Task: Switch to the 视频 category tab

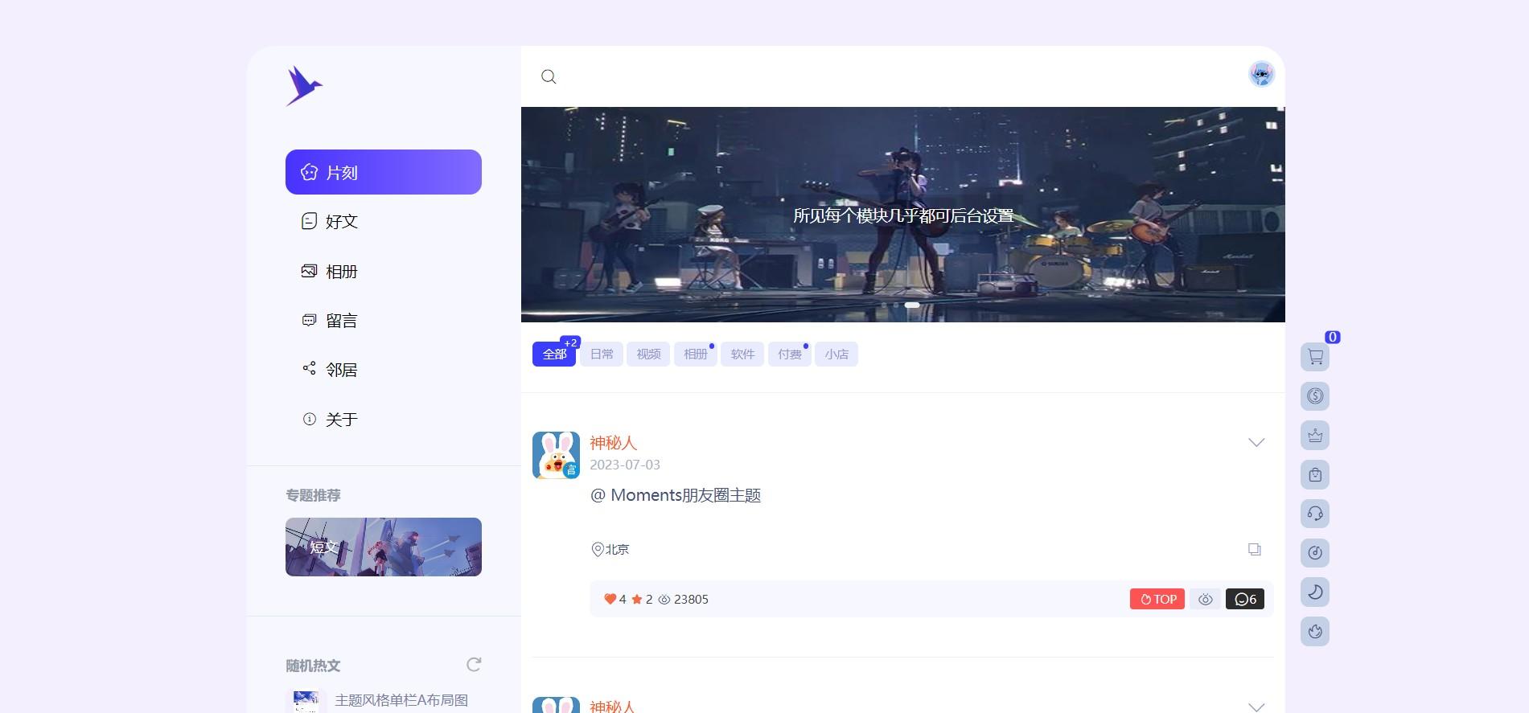Action: pos(648,354)
